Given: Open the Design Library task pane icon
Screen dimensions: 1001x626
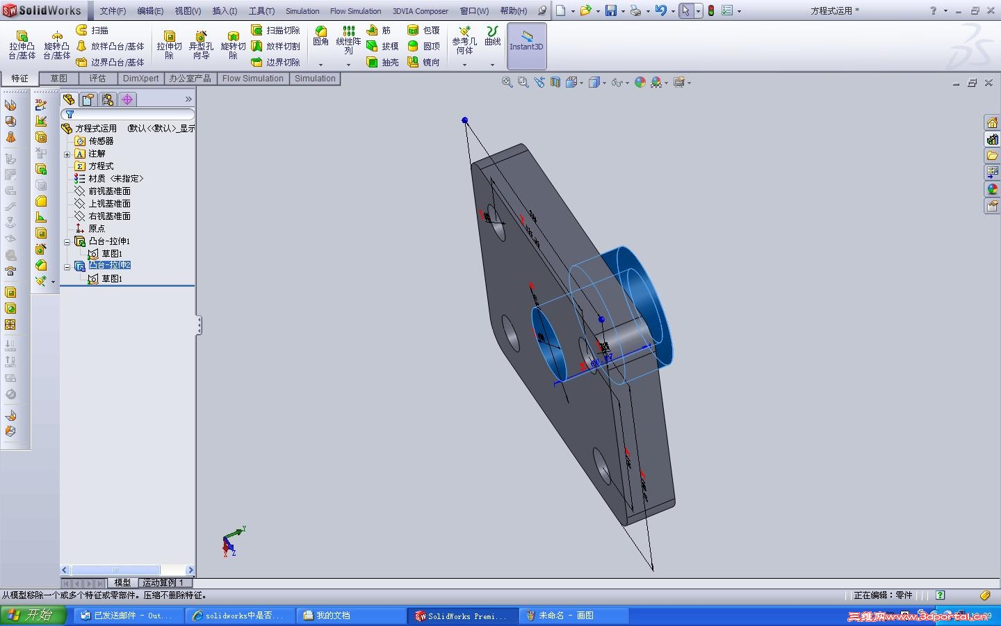Looking at the screenshot, I should pyautogui.click(x=992, y=139).
